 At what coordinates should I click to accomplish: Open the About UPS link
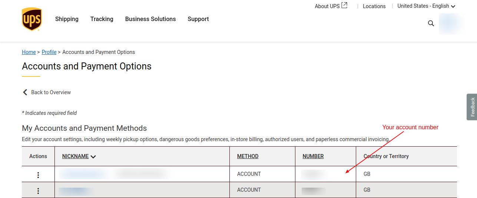click(327, 6)
